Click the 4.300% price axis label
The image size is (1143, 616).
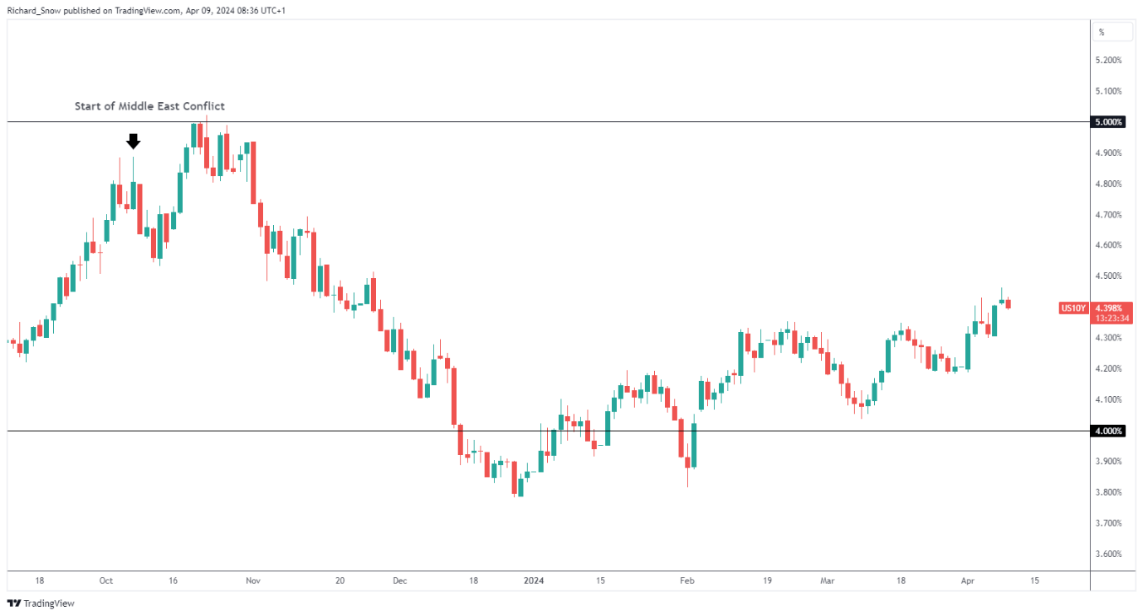tap(1109, 338)
